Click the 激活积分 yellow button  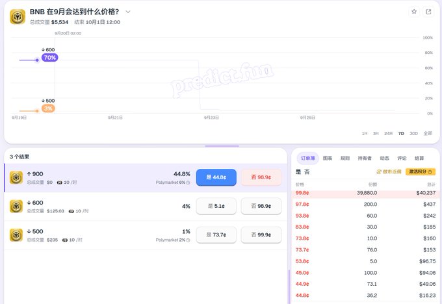421,171
